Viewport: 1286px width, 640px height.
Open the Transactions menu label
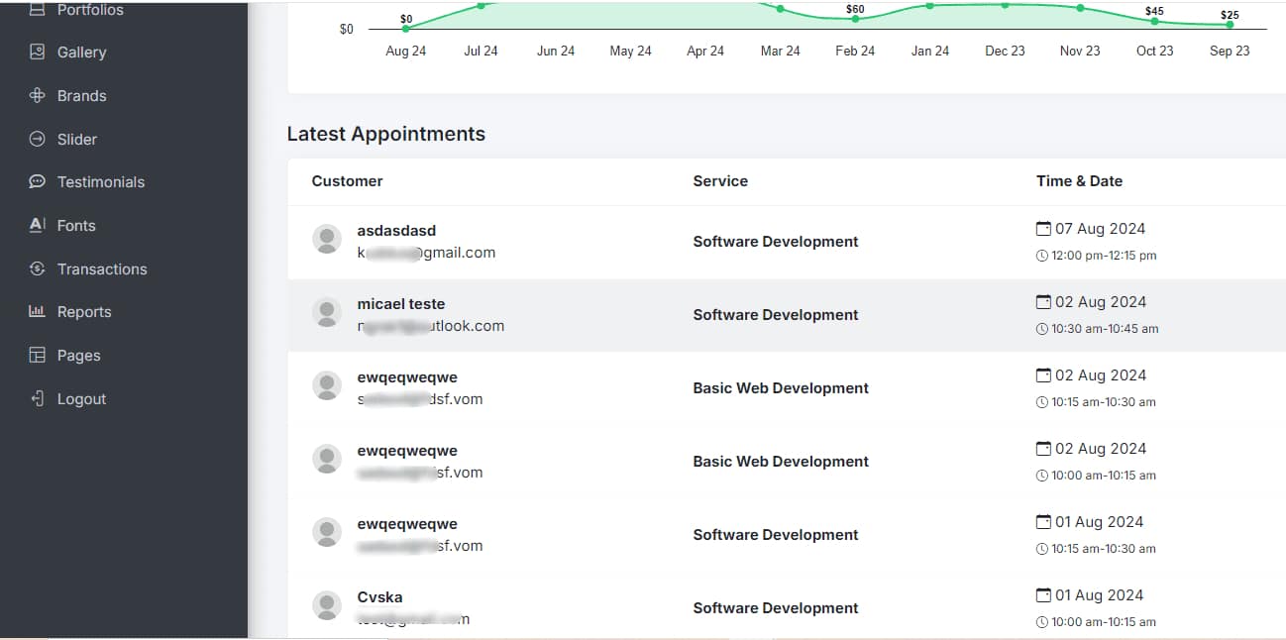(x=102, y=268)
